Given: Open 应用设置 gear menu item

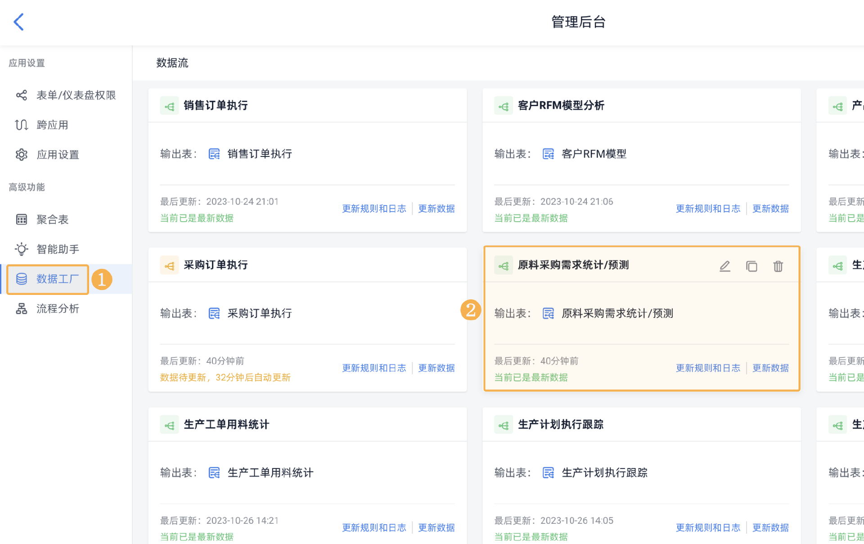Looking at the screenshot, I should pyautogui.click(x=57, y=155).
